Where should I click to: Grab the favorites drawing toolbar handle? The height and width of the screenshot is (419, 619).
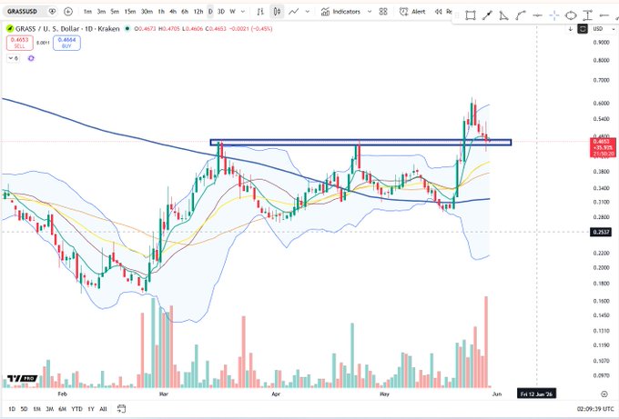tap(457, 15)
